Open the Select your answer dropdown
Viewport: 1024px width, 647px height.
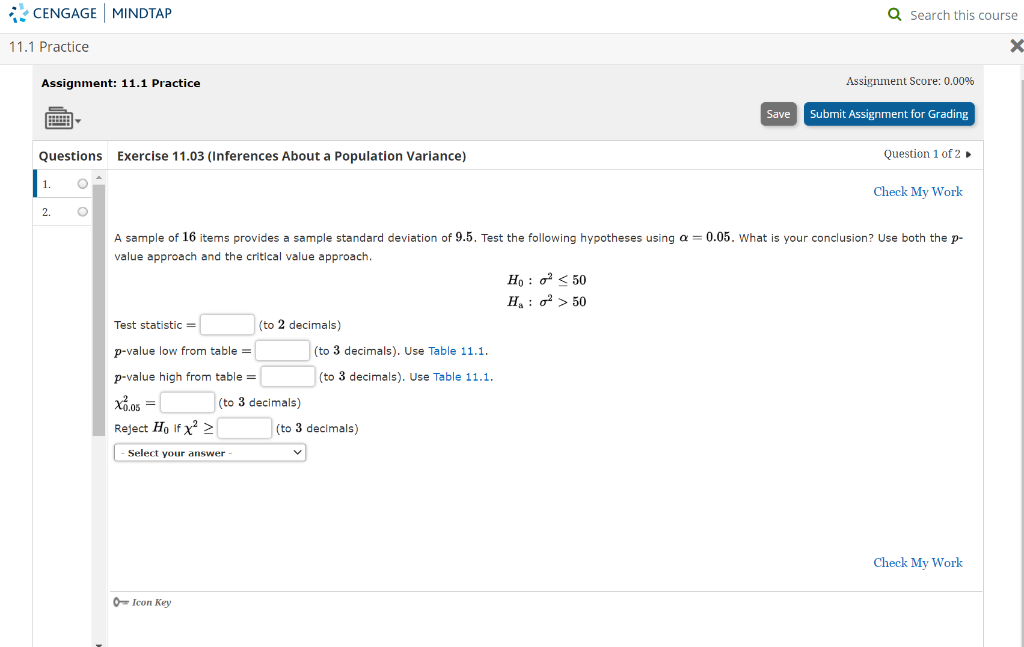click(x=209, y=452)
